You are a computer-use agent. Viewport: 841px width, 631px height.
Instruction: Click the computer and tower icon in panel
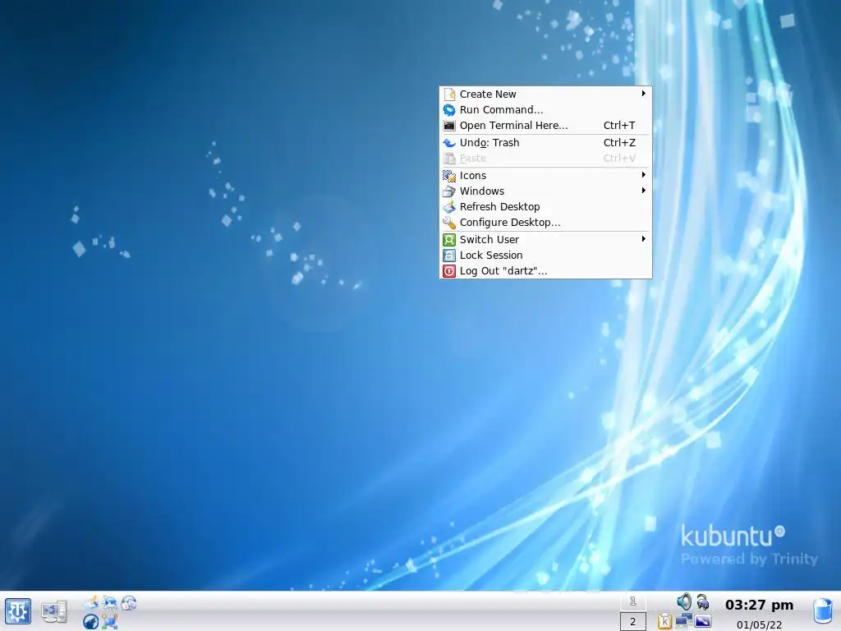tap(54, 610)
